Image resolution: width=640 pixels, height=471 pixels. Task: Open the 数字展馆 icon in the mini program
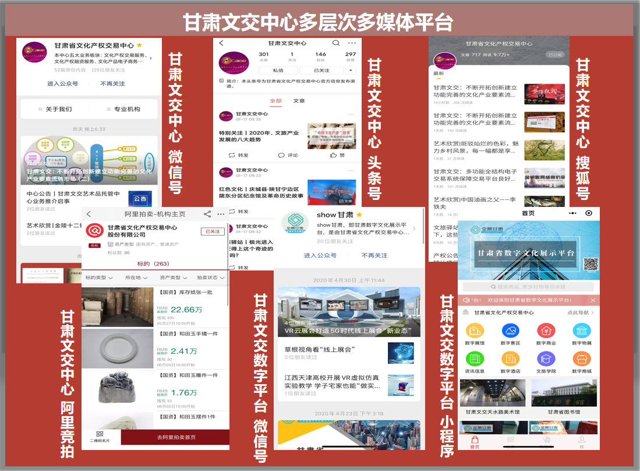[475, 331]
